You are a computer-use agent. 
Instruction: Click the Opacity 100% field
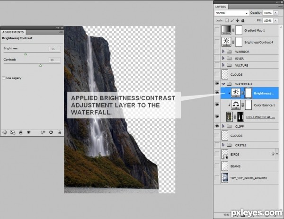[268, 13]
